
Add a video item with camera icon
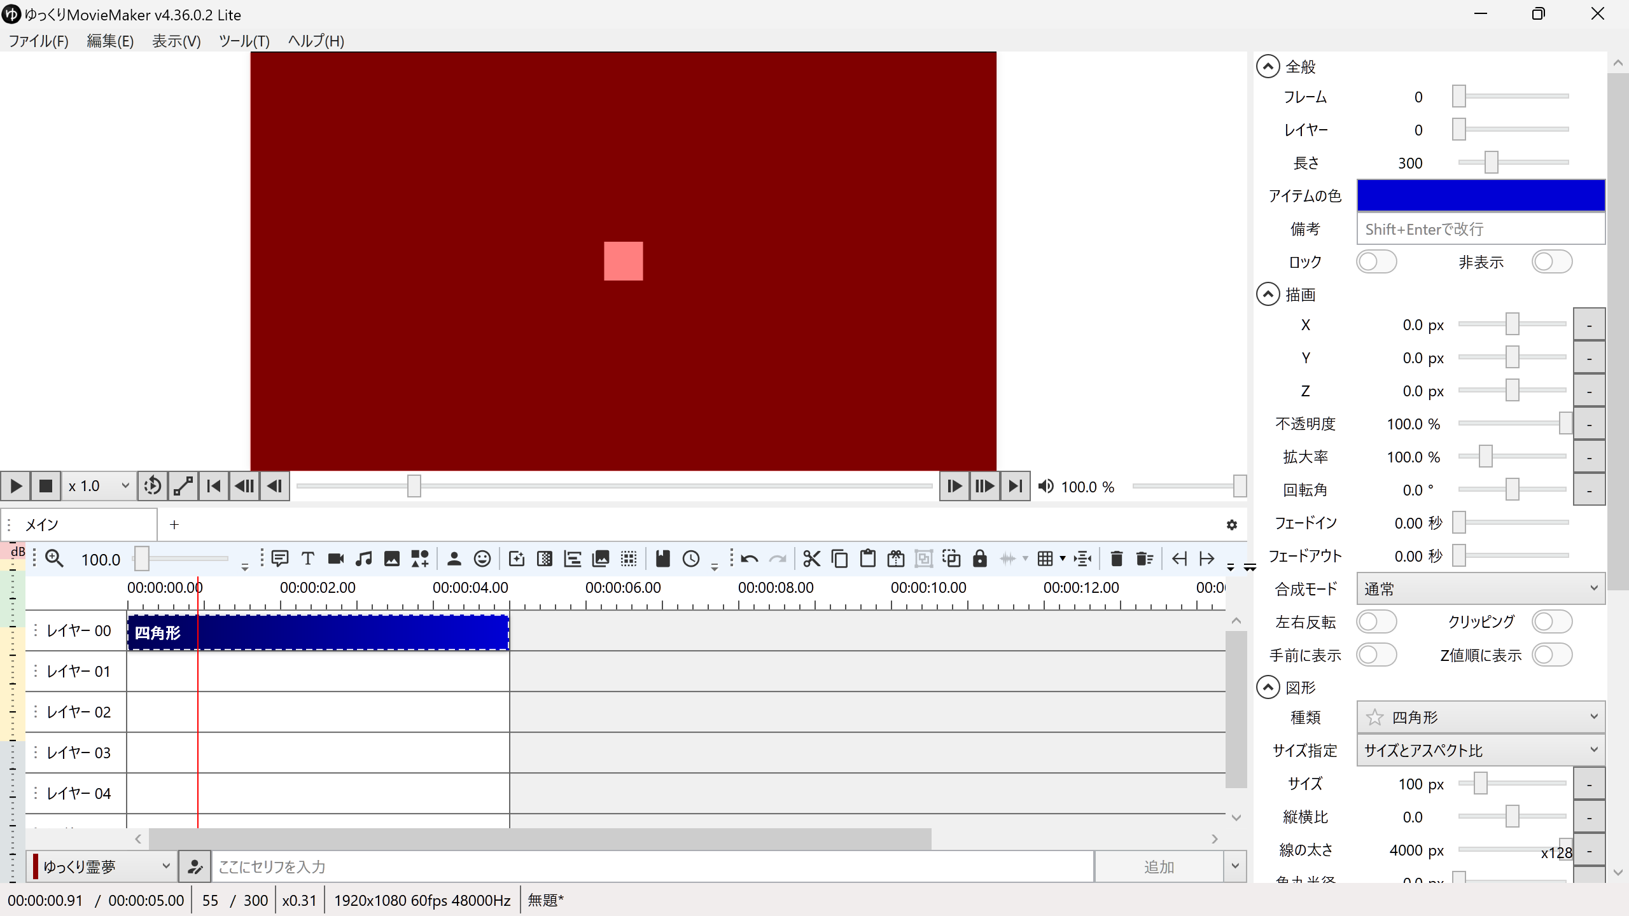(336, 559)
